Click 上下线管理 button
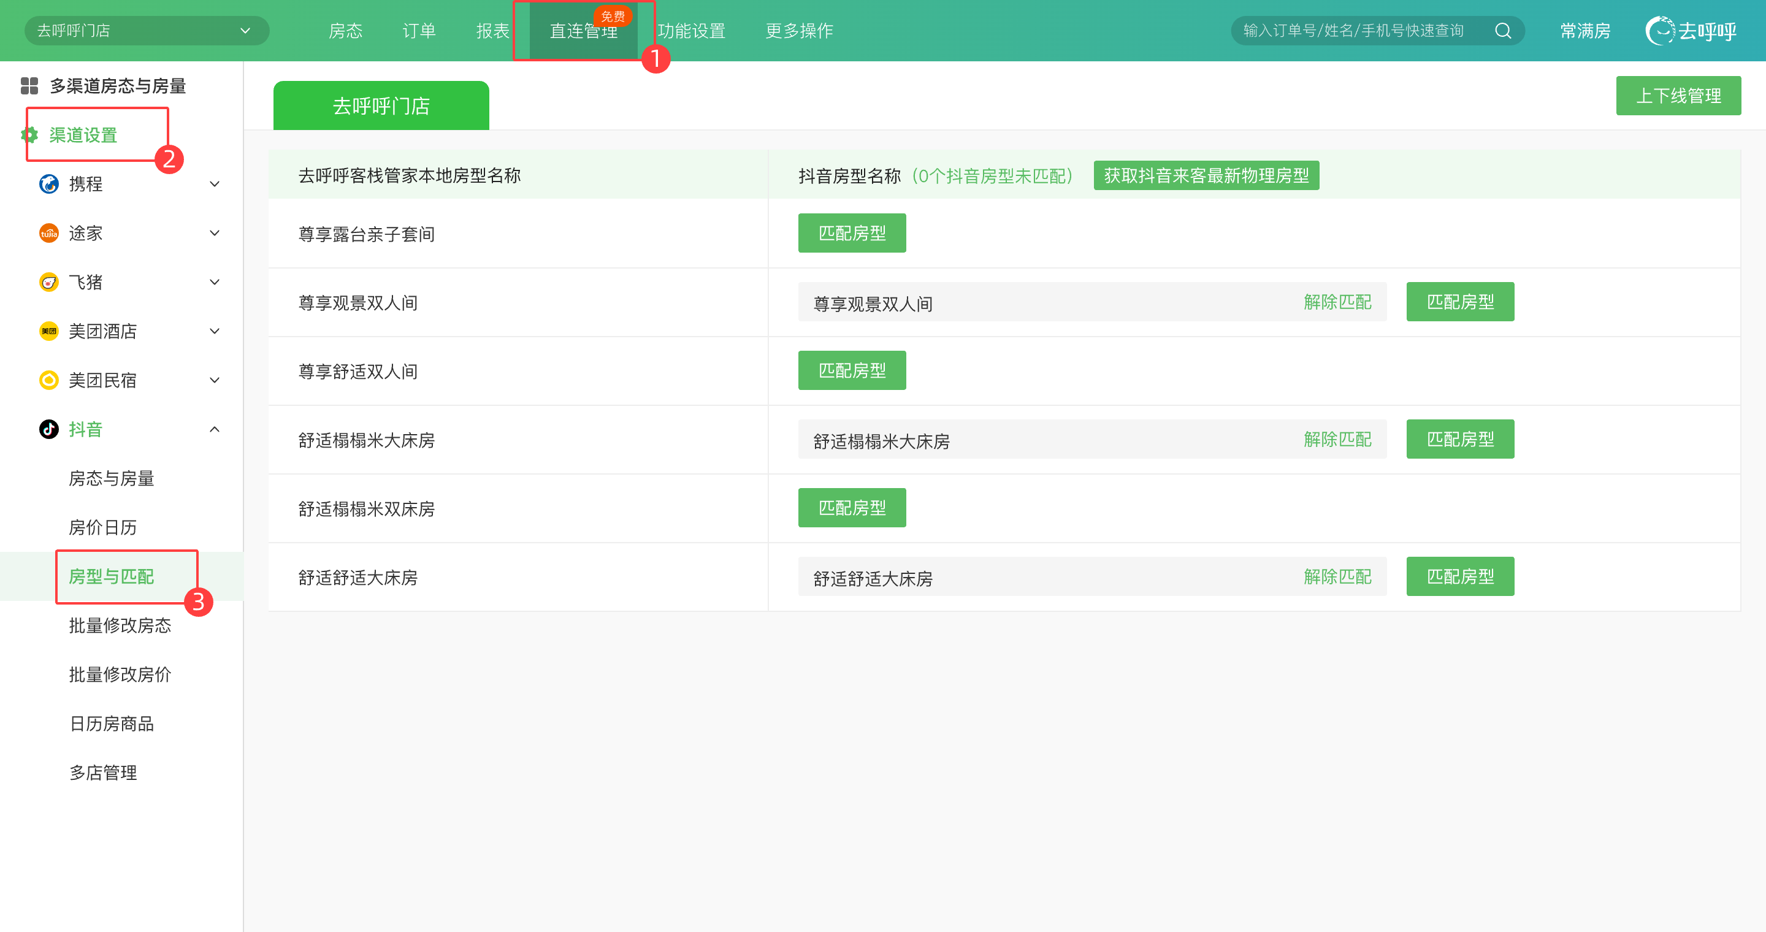This screenshot has height=932, width=1766. tap(1678, 96)
